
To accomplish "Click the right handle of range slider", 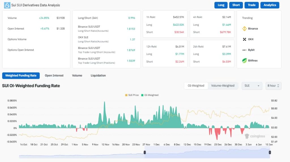I will point(270,152).
